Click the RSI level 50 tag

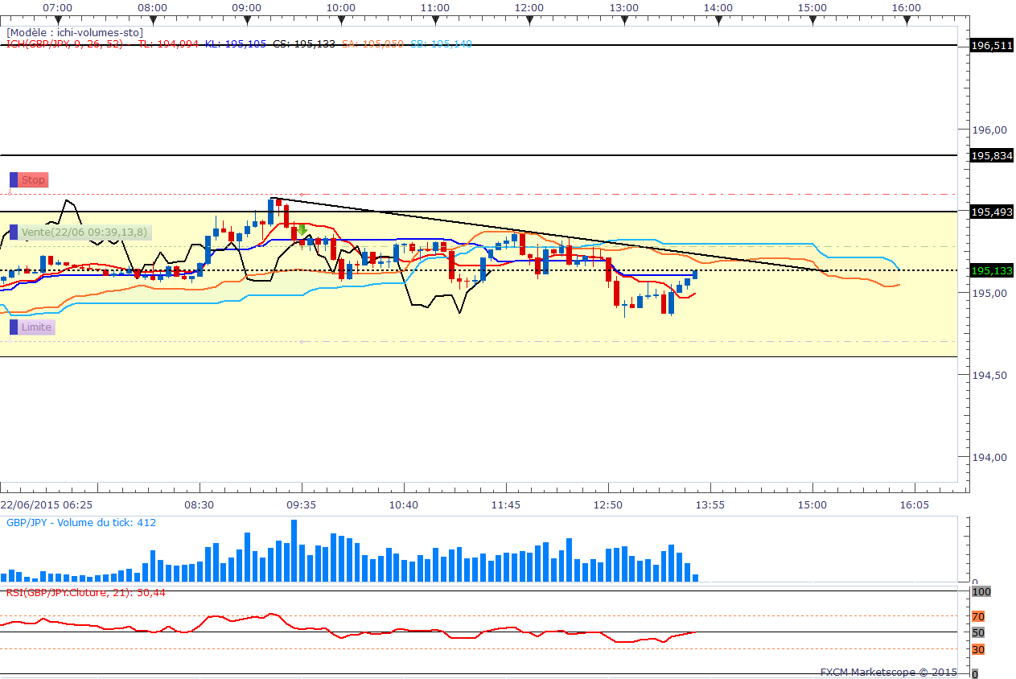978,633
